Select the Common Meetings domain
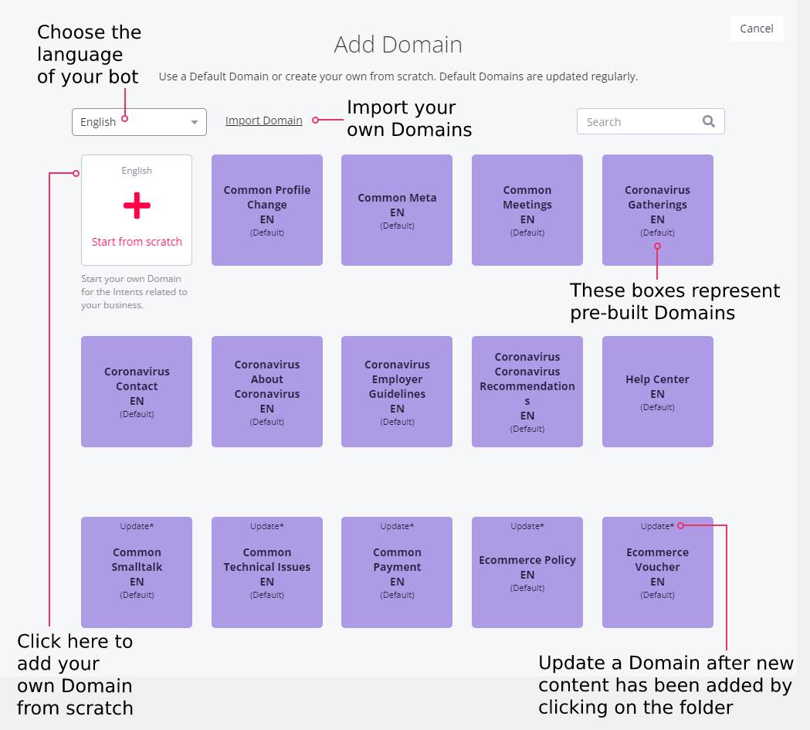 pyautogui.click(x=527, y=209)
